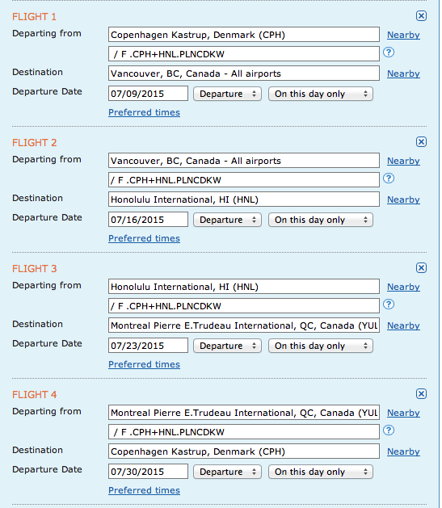
Task: Remove Flight 1 with its X icon
Action: tap(421, 15)
